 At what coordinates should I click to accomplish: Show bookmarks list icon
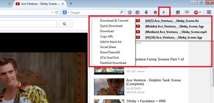tap(137, 13)
